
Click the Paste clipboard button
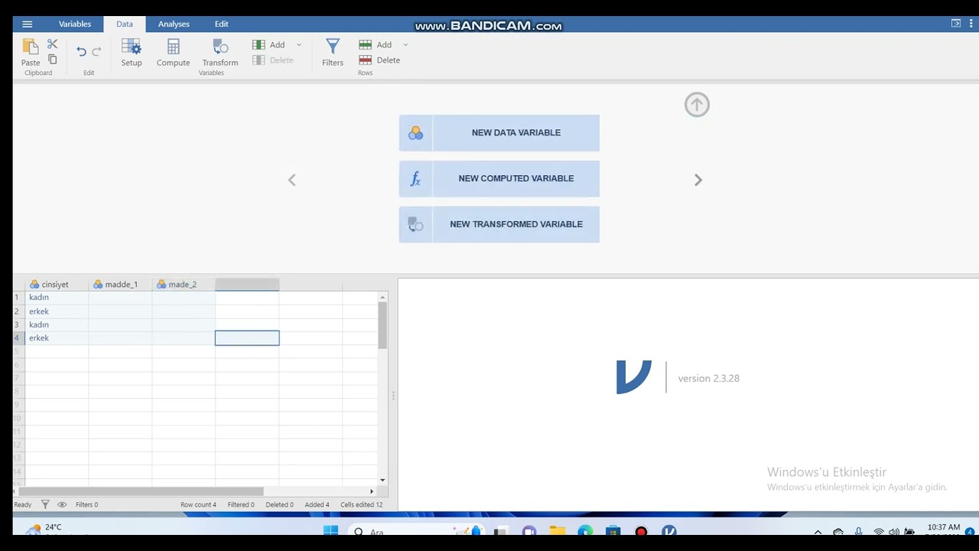pos(31,53)
